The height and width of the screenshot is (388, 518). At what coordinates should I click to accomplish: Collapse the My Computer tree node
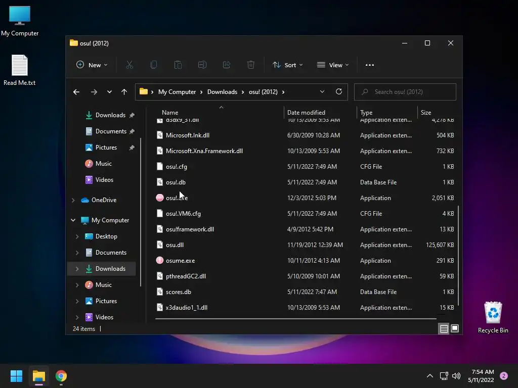(73, 220)
